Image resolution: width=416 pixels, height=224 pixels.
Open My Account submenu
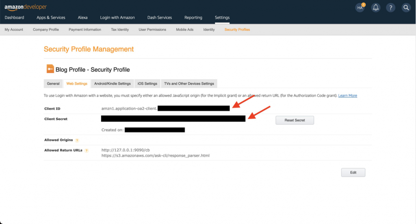(14, 30)
